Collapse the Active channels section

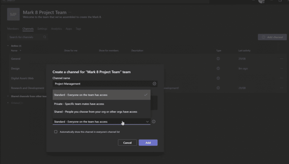tap(8, 46)
